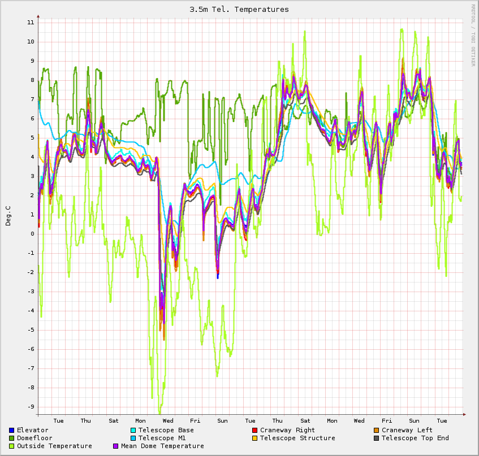Pick the Telescope M1 legend color square
Screen dimensions: 479x456
[133, 438]
